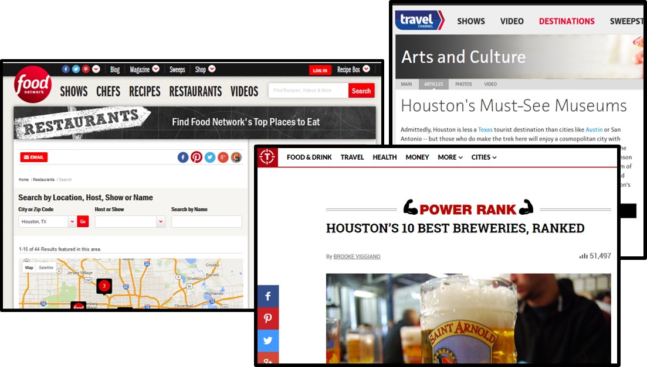This screenshot has height=367, width=647.
Task: Expand the City or Zip Code dropdown
Action: (x=72, y=222)
